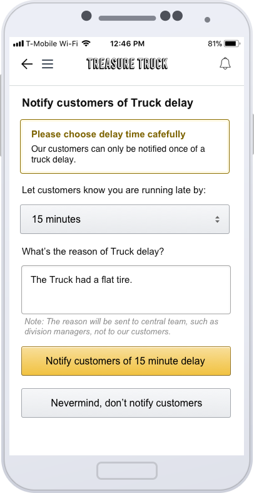Tap the cellular signal bars icon

[19, 43]
